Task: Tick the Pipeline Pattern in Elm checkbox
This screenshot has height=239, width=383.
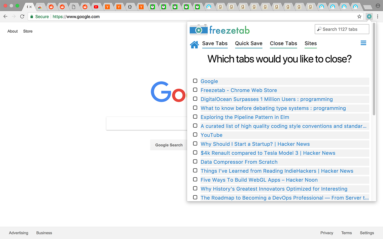Action: [x=195, y=117]
